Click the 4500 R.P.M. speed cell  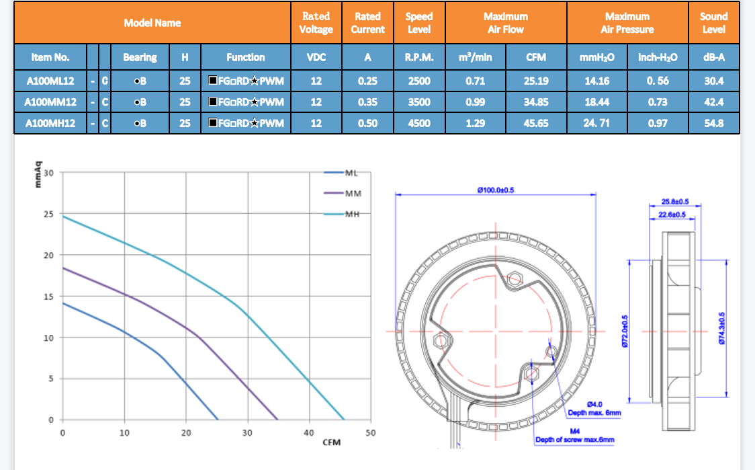coord(419,123)
